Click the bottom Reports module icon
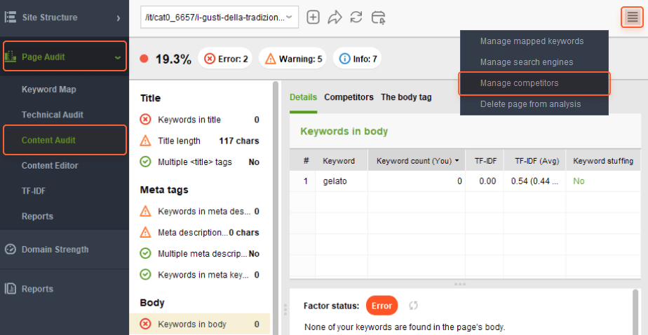Image resolution: width=648 pixels, height=335 pixels. 11,288
